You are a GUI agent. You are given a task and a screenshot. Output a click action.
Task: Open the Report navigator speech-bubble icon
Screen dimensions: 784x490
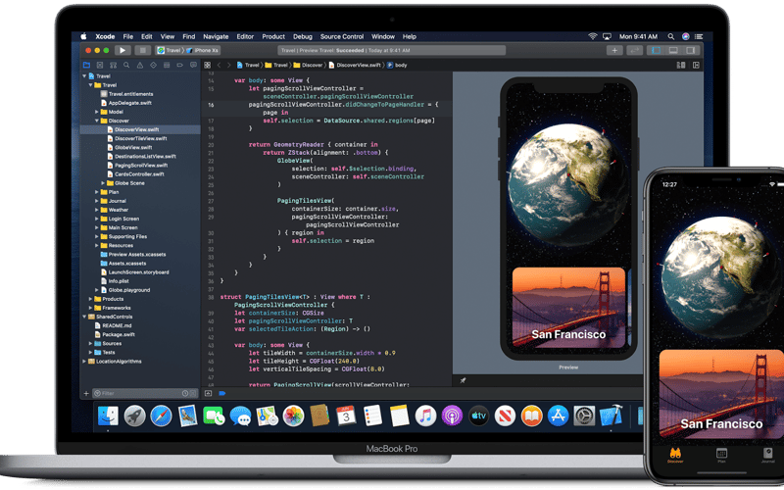click(193, 65)
